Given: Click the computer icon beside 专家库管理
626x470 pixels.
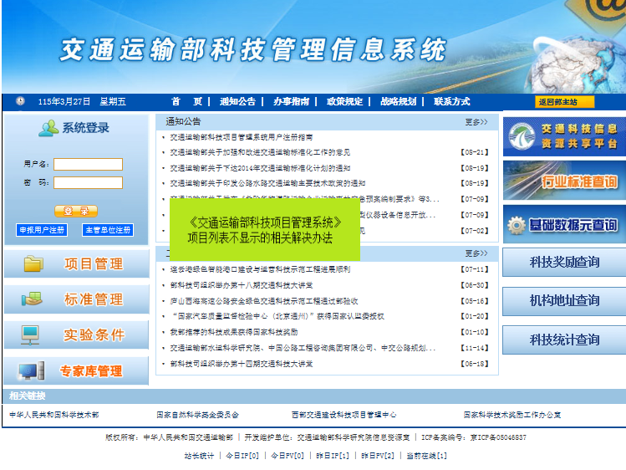Looking at the screenshot, I should 31,370.
